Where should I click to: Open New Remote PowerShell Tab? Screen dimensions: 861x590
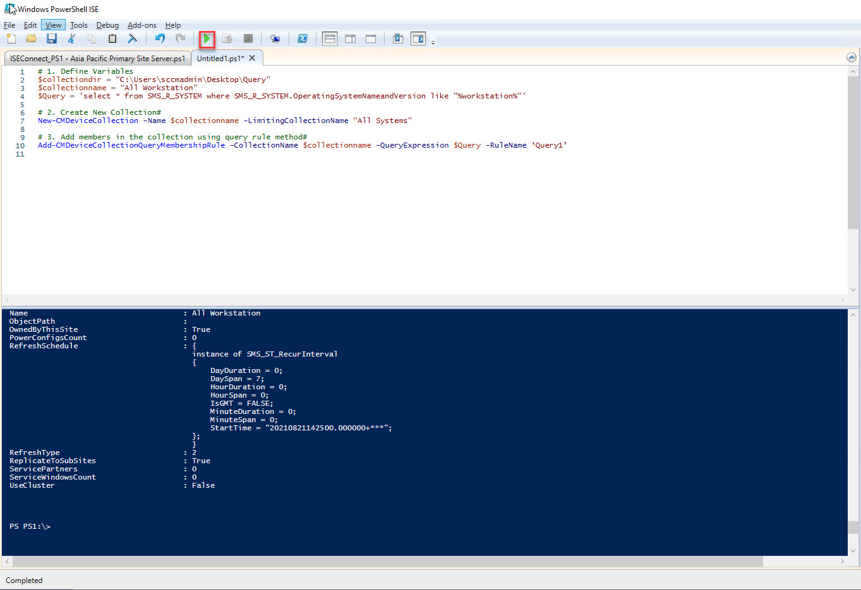(275, 39)
